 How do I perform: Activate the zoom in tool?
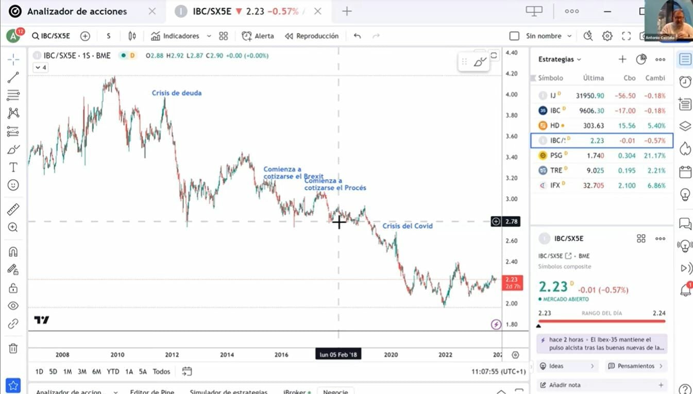(x=13, y=227)
